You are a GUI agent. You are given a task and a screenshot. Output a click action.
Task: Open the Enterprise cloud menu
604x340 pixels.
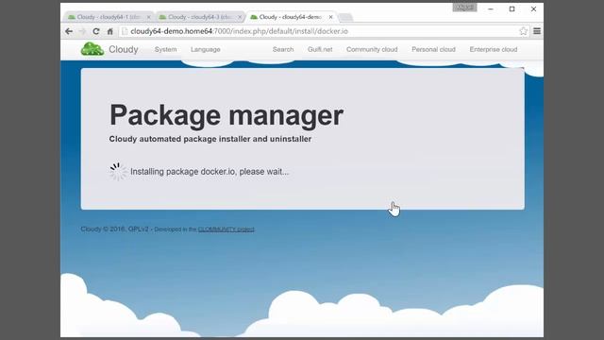[494, 49]
